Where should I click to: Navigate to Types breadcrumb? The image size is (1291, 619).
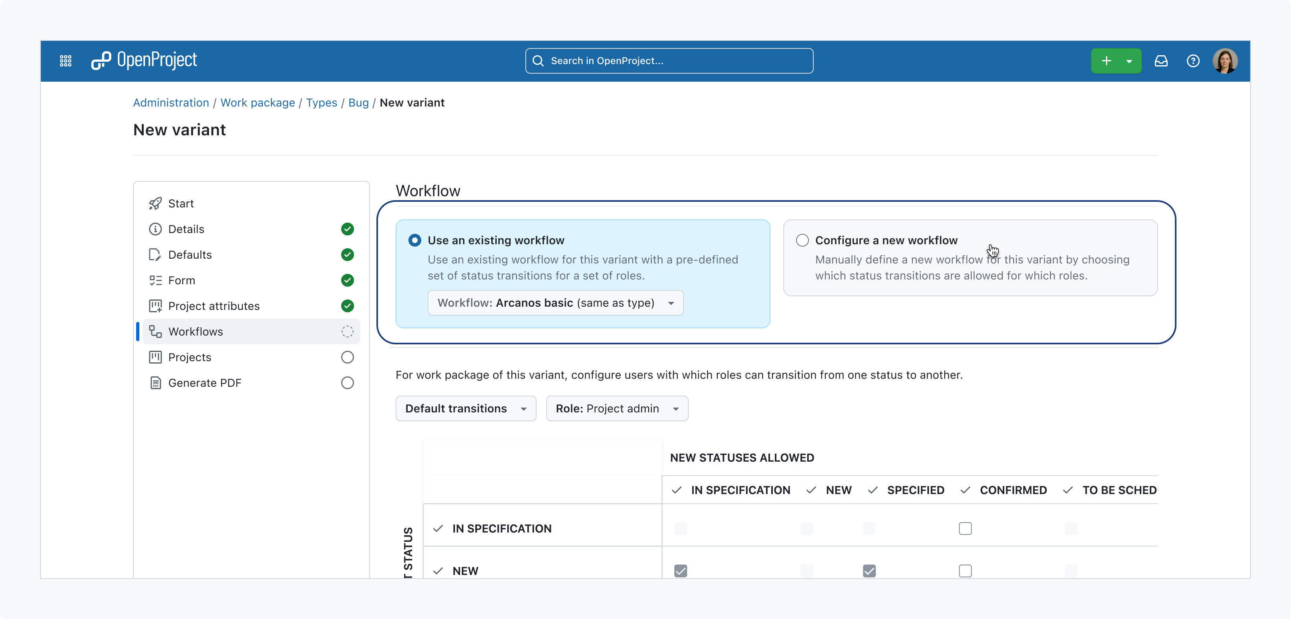322,103
